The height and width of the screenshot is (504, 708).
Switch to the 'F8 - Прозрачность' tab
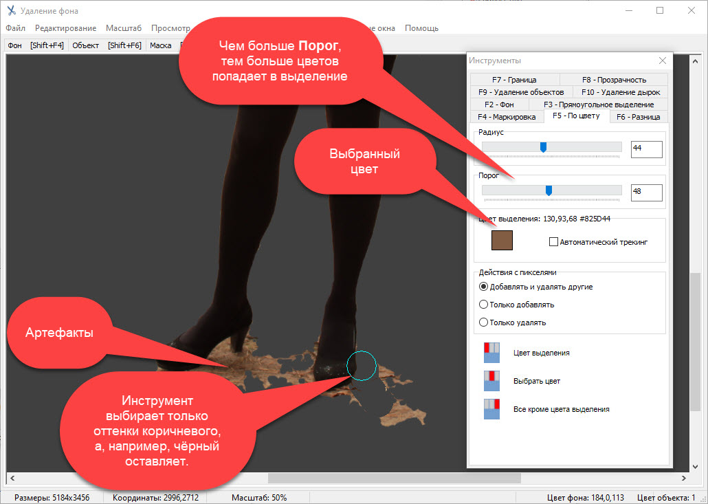pos(613,80)
